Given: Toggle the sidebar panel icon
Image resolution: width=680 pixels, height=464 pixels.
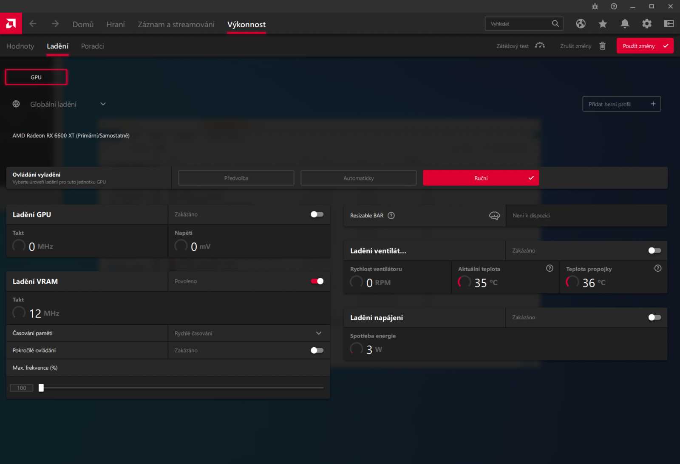Looking at the screenshot, I should click(669, 24).
